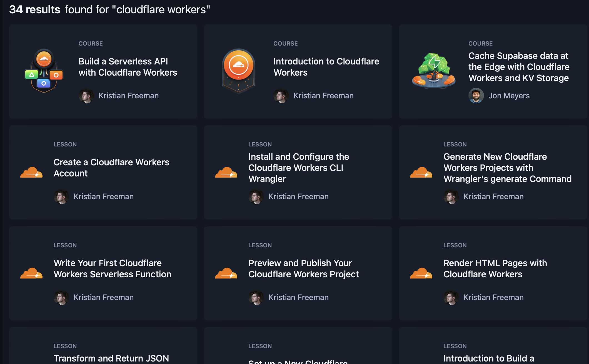
Task: Open the Render HTML Pages with Cloudflare Workers lesson
Action: pos(495,268)
